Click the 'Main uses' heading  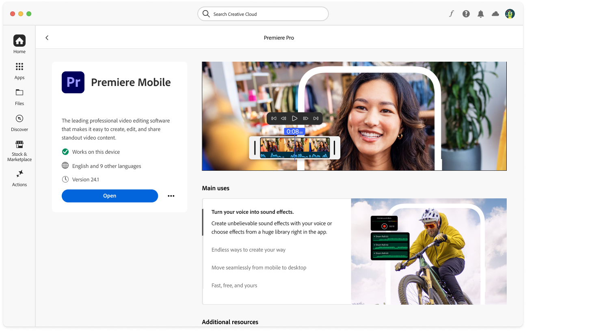pos(216,188)
